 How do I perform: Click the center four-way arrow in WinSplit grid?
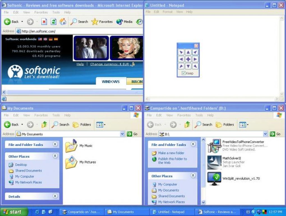188,59
